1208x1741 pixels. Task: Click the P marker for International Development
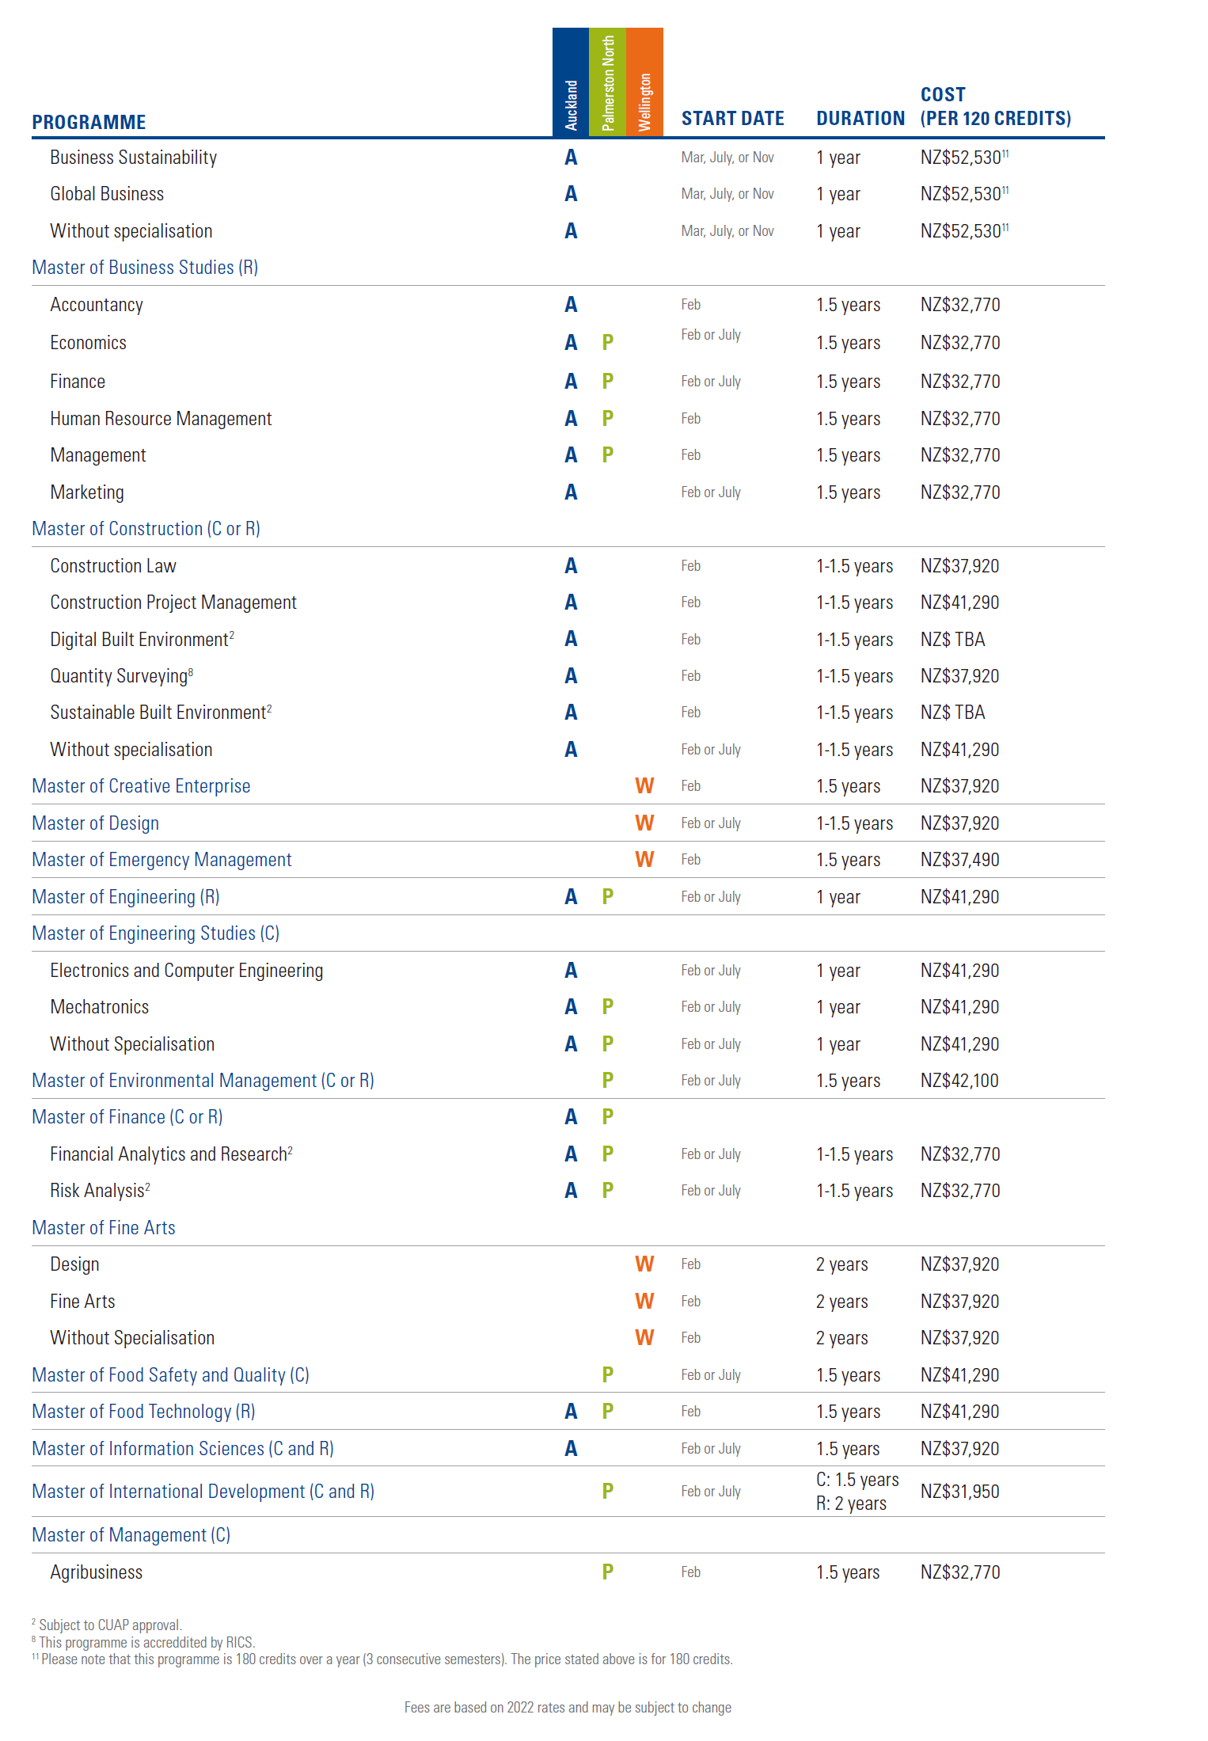coord(607,1492)
